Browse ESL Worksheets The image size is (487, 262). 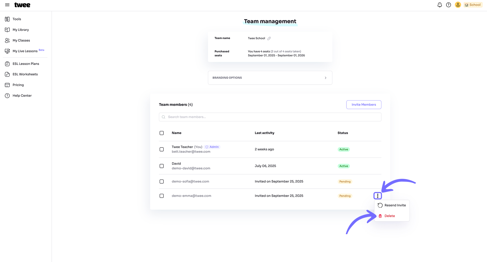click(x=26, y=74)
